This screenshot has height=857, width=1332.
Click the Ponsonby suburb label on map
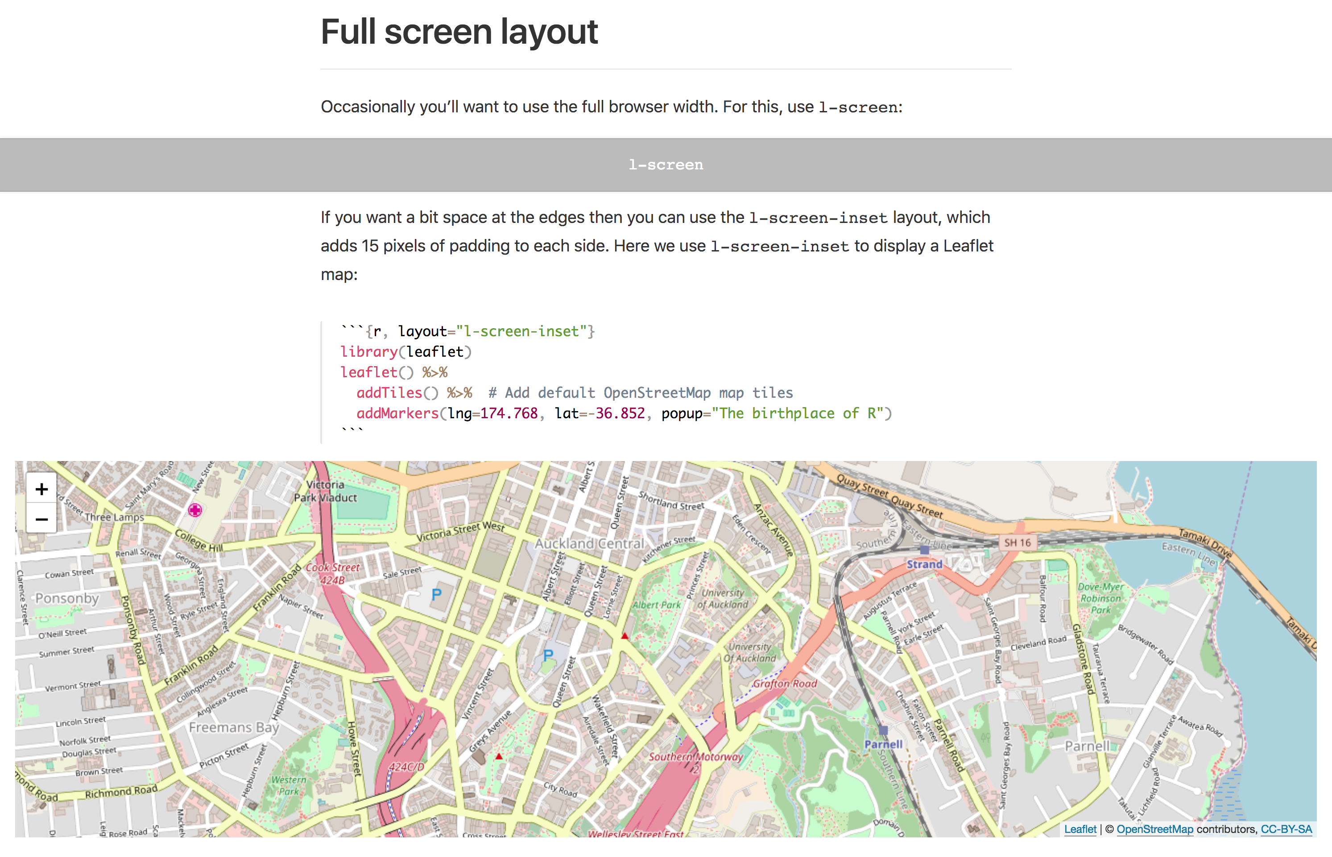click(x=67, y=598)
